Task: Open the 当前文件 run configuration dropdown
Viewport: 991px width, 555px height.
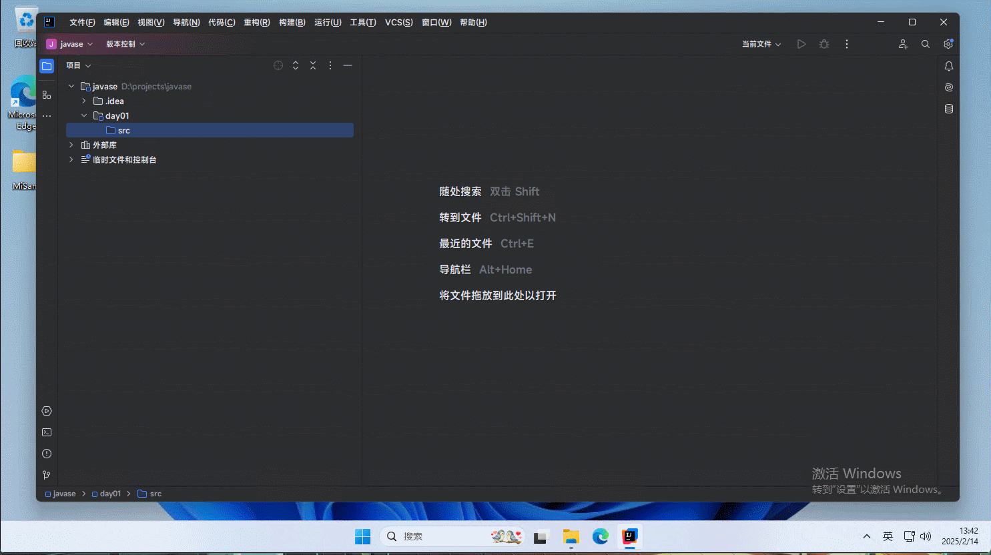Action: pos(761,44)
